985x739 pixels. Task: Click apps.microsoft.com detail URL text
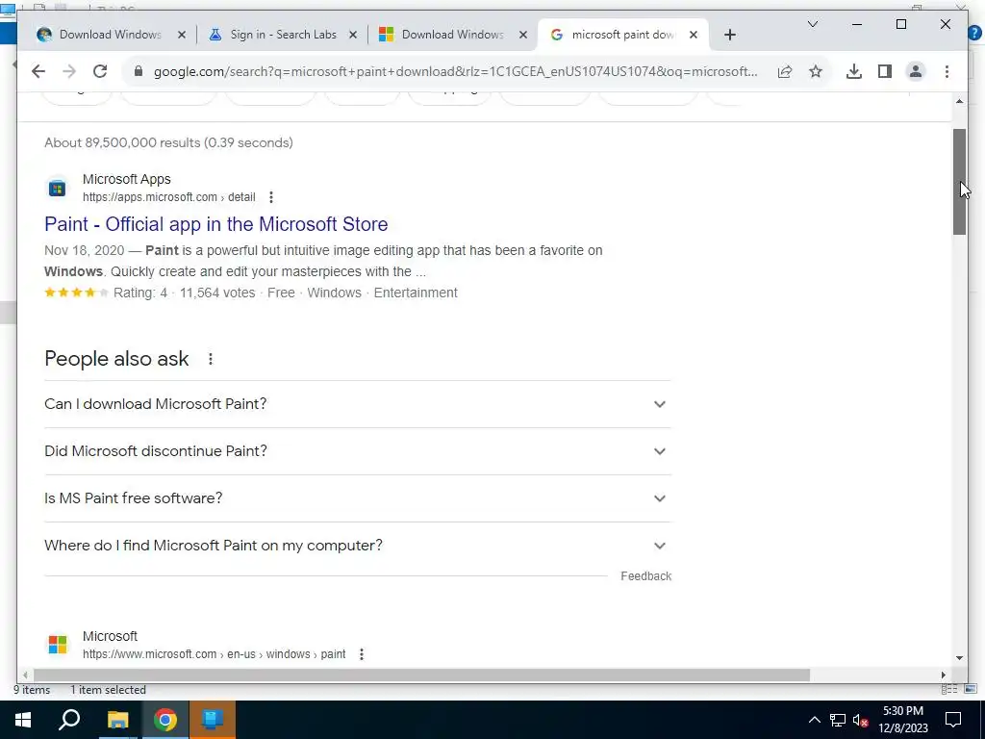tap(169, 197)
